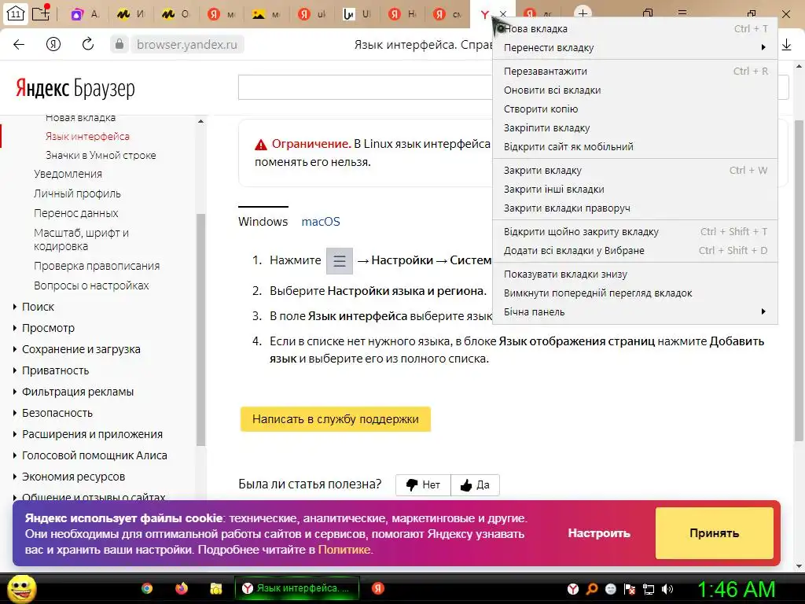This screenshot has width=805, height=604.
Task: Select Оновити всі вкладки
Action: [x=635, y=90]
